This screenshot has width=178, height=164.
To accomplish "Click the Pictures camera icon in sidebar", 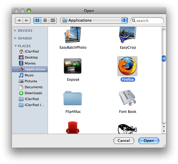I will pos(21,81).
